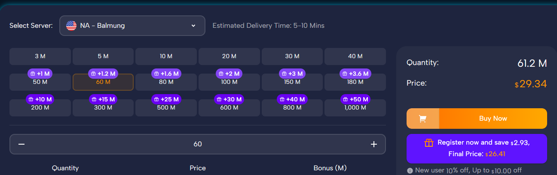
Task: Select the 20 M amount tile
Action: (229, 56)
